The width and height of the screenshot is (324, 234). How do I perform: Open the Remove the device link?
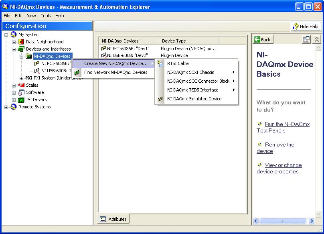(275, 148)
